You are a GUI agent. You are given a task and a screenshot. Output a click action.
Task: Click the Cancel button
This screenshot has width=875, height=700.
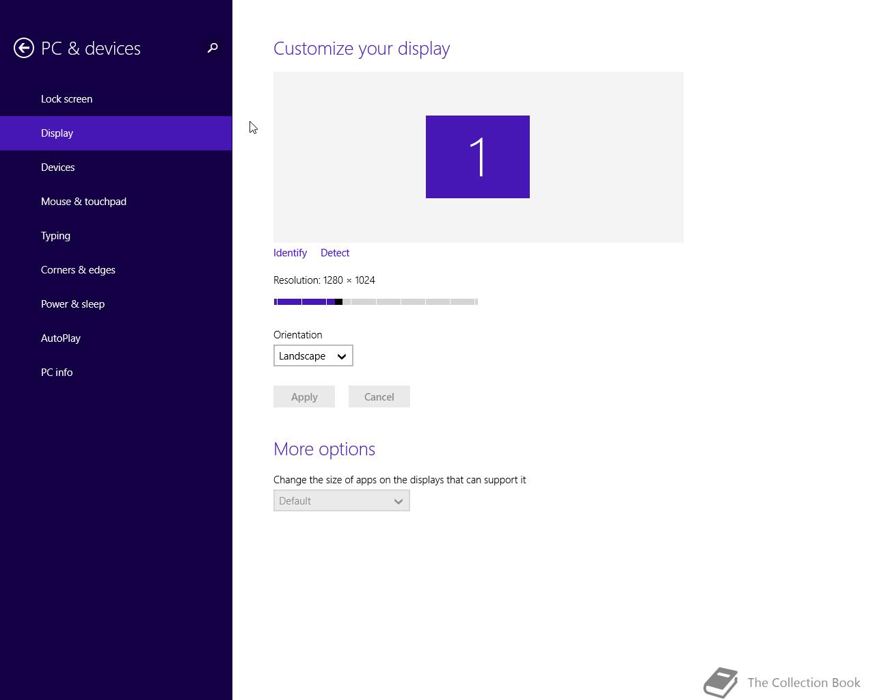[x=379, y=396]
